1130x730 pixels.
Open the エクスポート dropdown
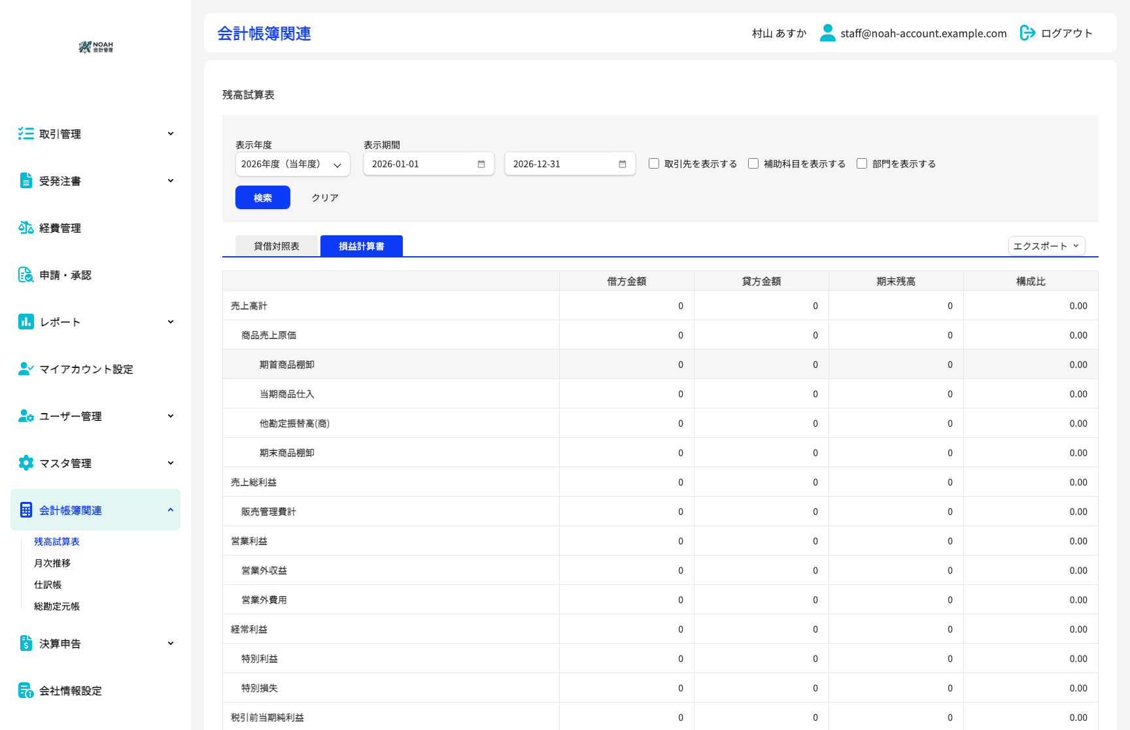[1046, 246]
